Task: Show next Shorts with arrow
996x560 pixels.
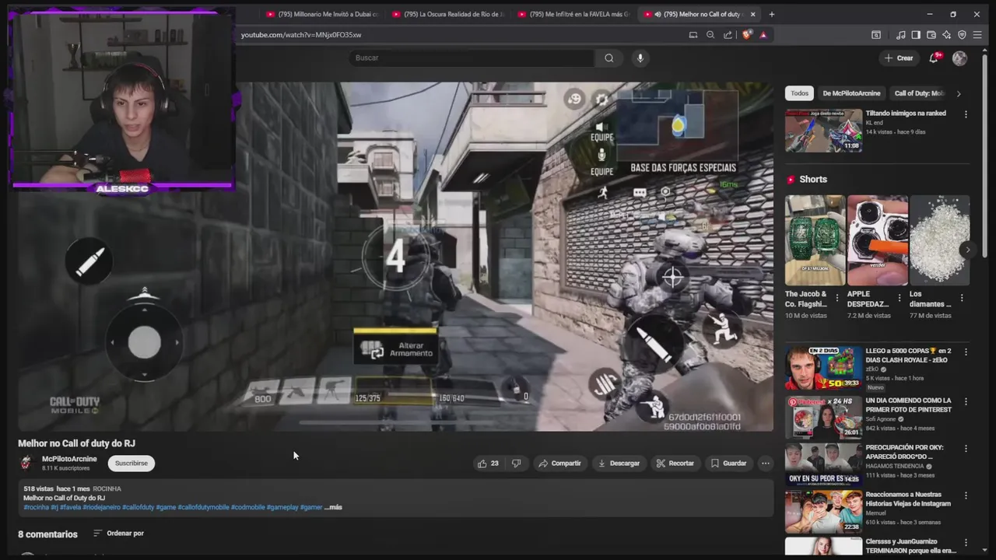Action: [967, 250]
